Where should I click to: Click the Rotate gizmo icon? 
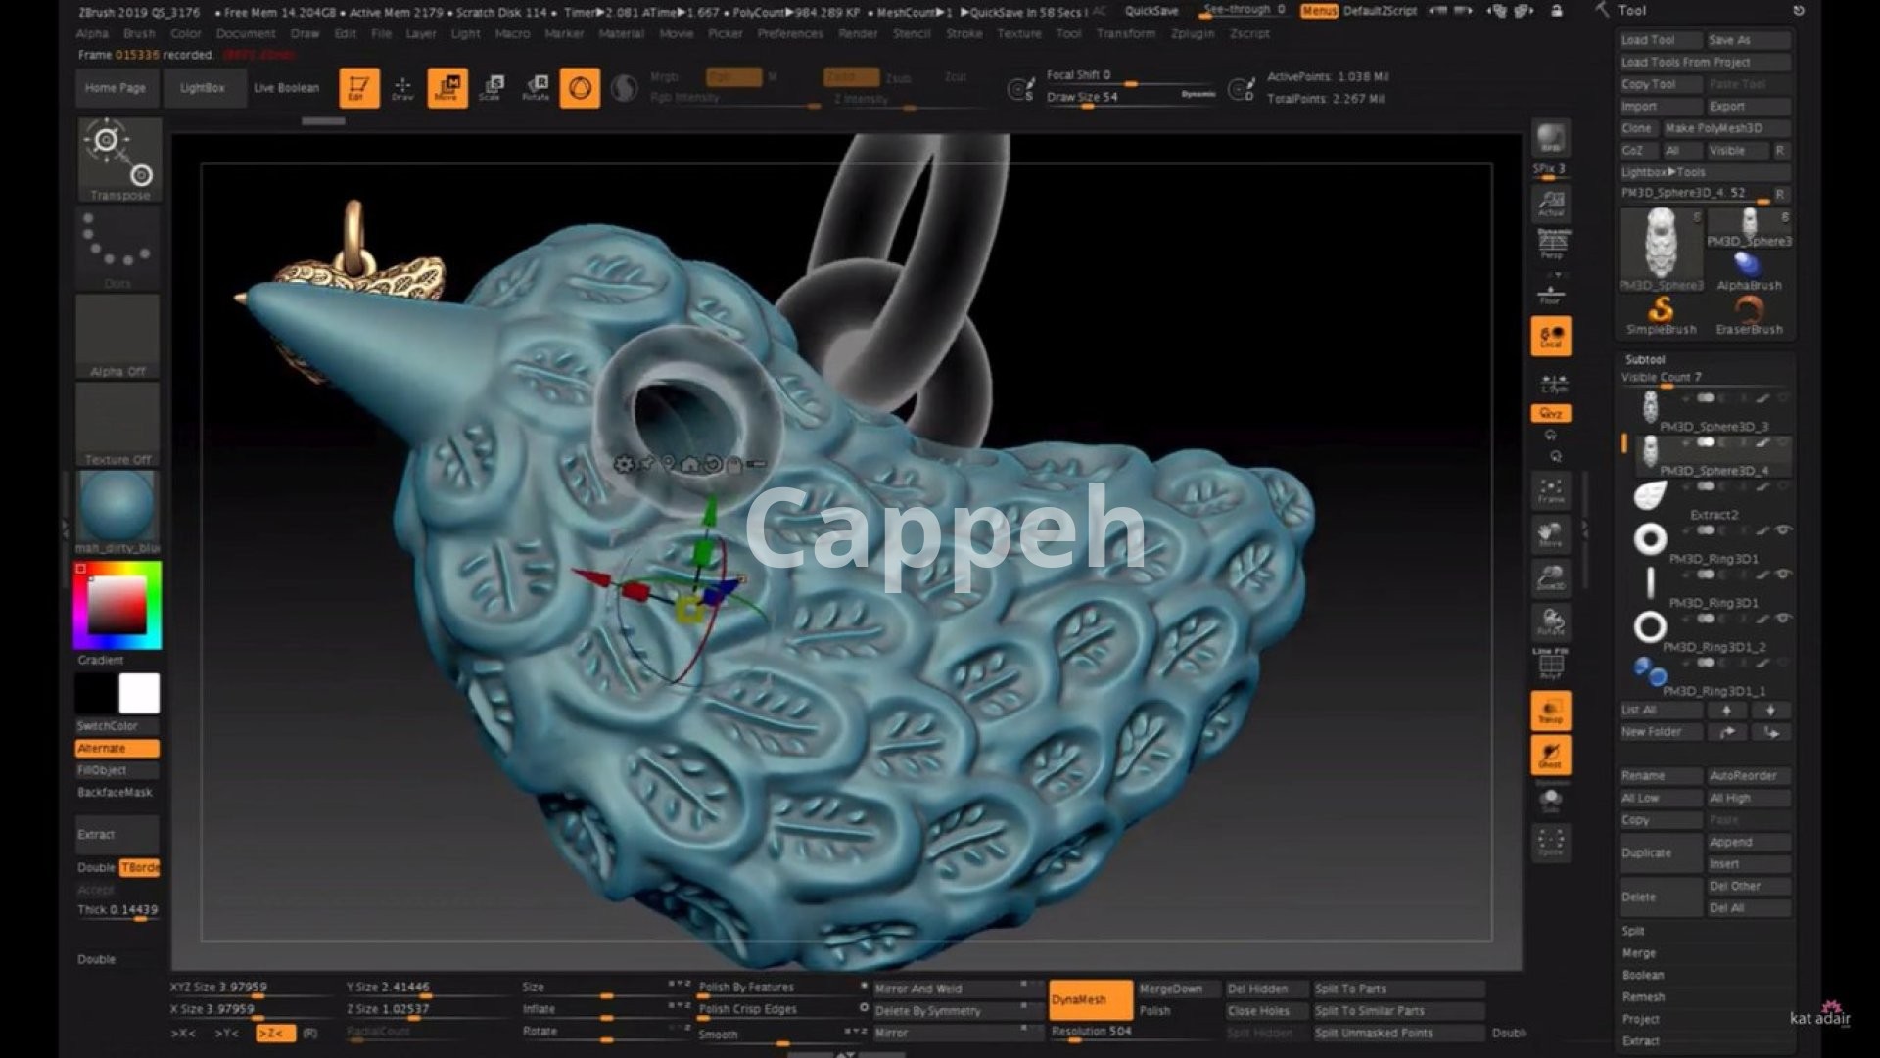536,88
